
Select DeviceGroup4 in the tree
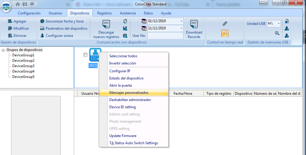[23, 71]
